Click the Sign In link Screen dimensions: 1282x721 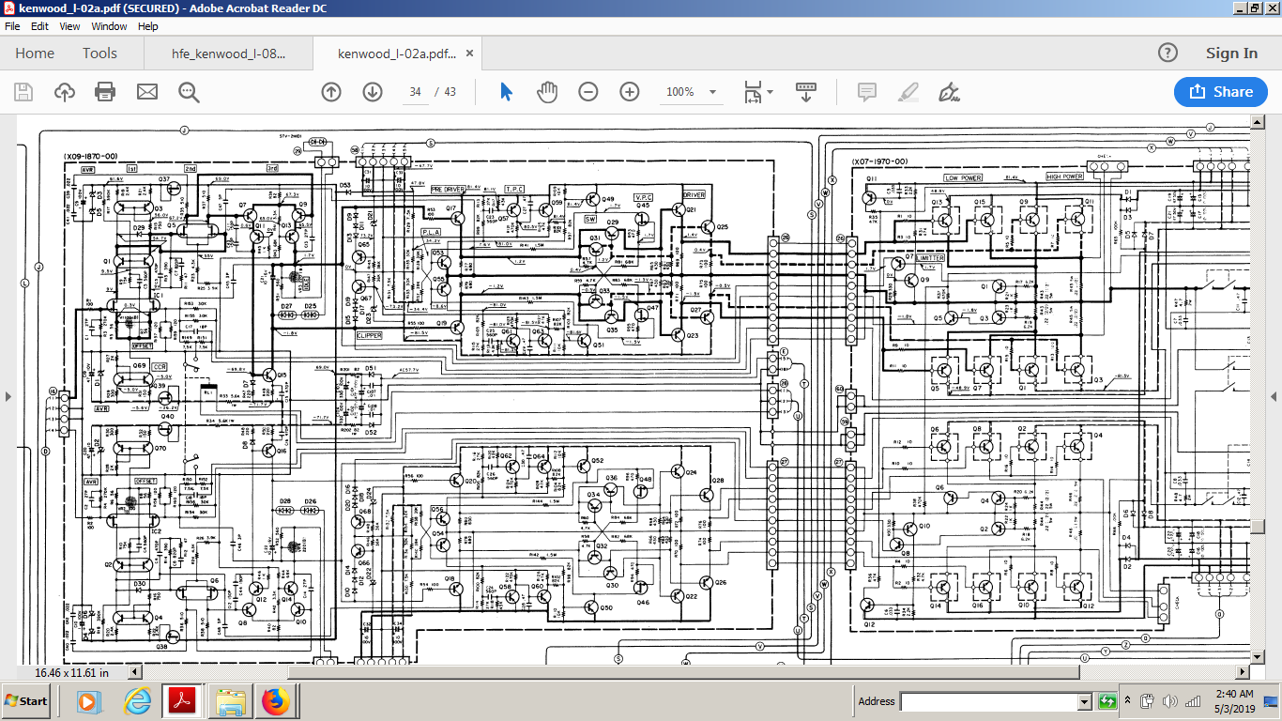pos(1231,54)
